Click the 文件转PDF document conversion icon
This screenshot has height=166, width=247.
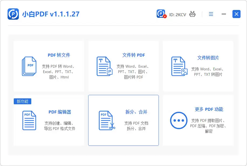pos(104,66)
